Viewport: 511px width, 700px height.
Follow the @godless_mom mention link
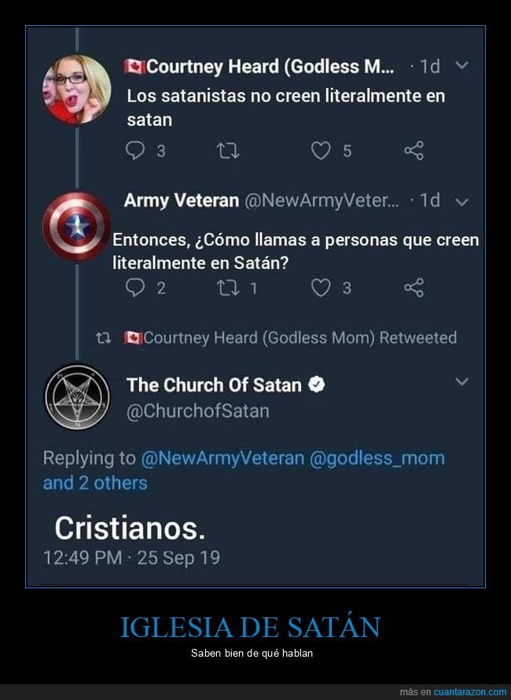(x=377, y=458)
